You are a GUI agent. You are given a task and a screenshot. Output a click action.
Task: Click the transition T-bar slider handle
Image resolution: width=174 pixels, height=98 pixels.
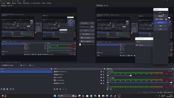point(80,44)
